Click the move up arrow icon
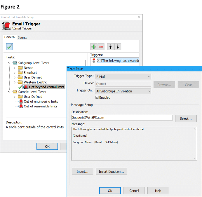202x197 pixels. coord(111,47)
